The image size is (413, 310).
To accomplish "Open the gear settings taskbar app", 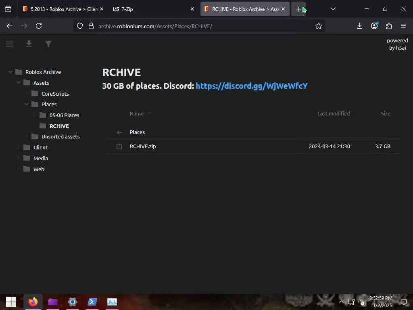I will click(73, 302).
